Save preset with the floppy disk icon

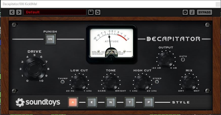pyautogui.click(x=91, y=12)
